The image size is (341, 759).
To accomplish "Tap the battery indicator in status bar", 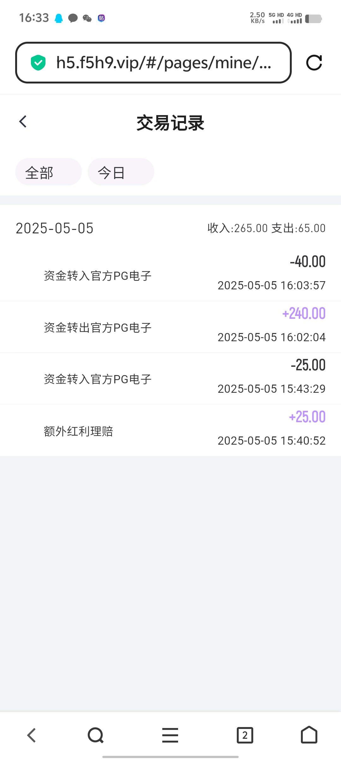I will 313,19.
